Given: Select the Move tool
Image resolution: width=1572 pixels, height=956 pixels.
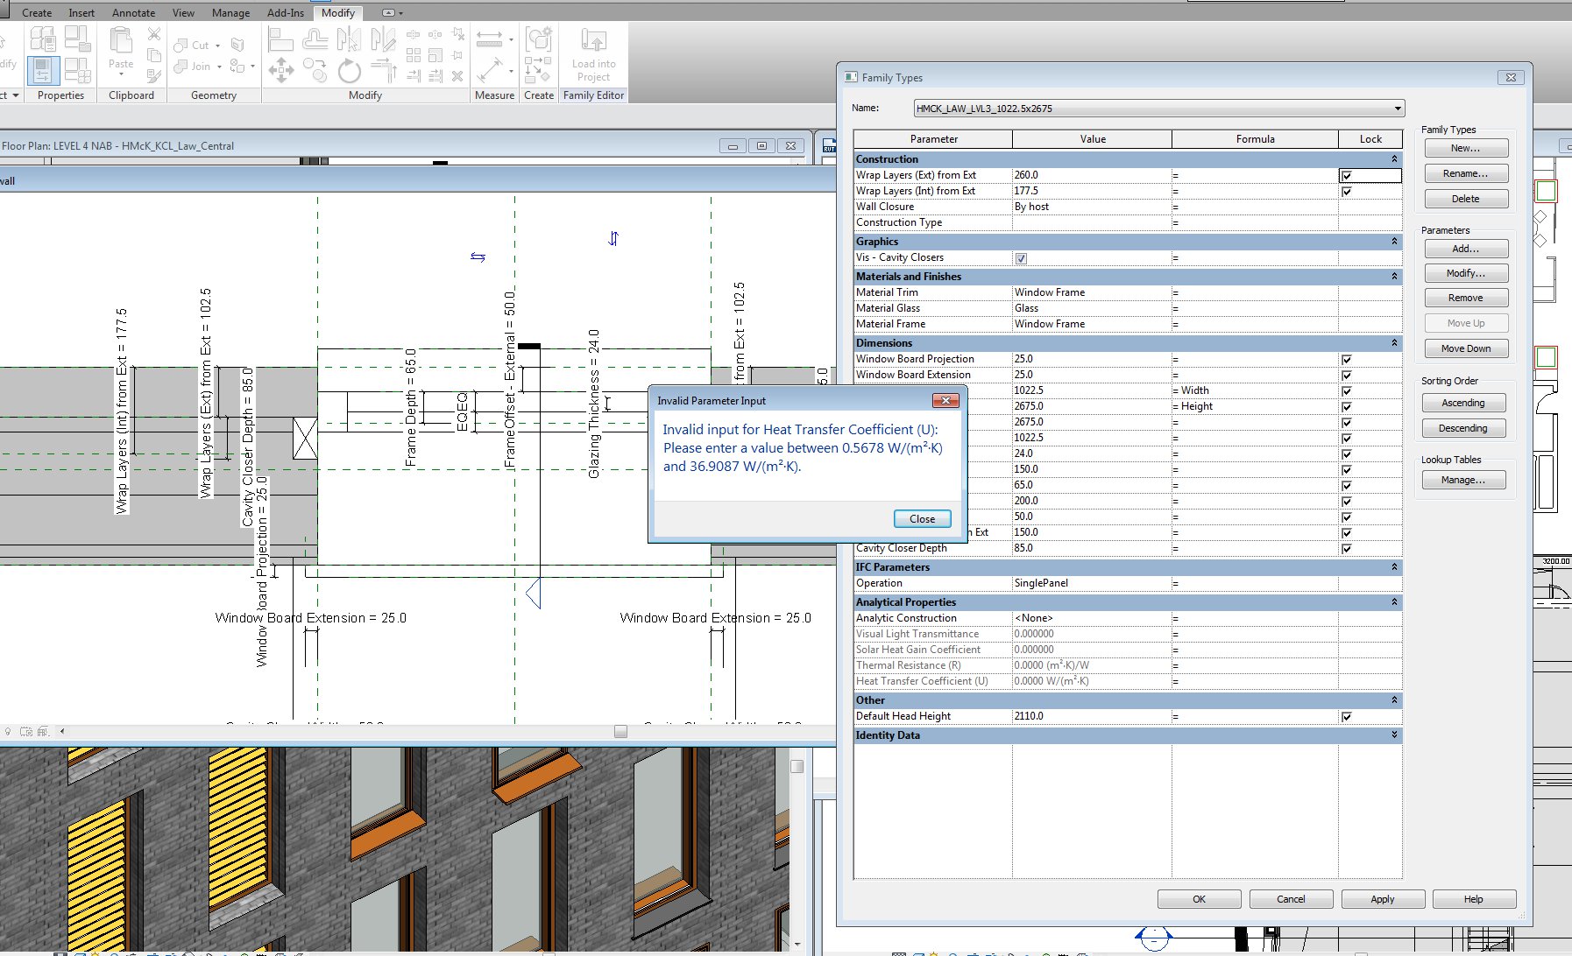Looking at the screenshot, I should 280,70.
